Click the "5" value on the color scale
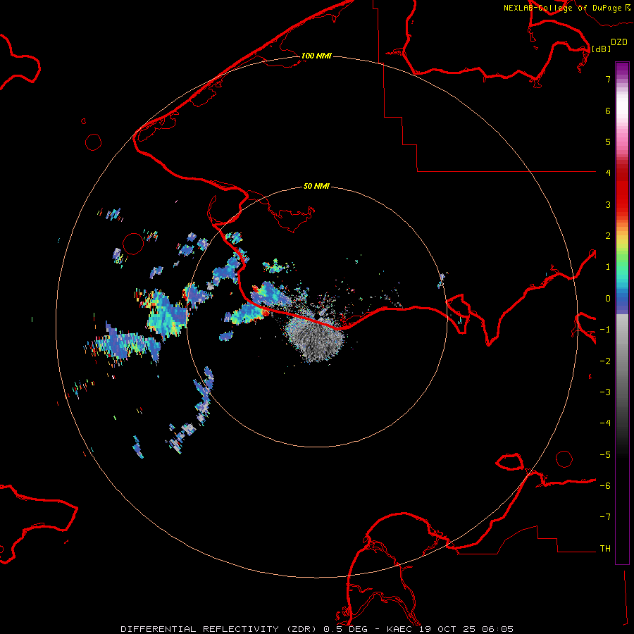The width and height of the screenshot is (634, 634). tap(608, 142)
